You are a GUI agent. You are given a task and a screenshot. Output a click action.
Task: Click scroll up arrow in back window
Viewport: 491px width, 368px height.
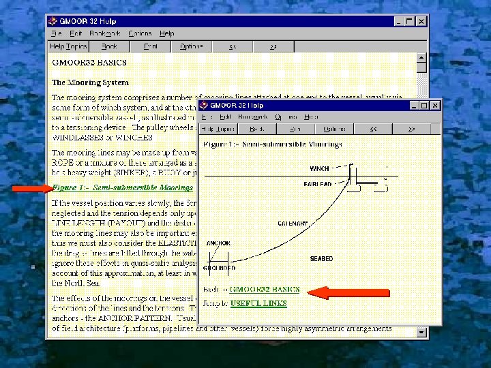[x=421, y=57]
